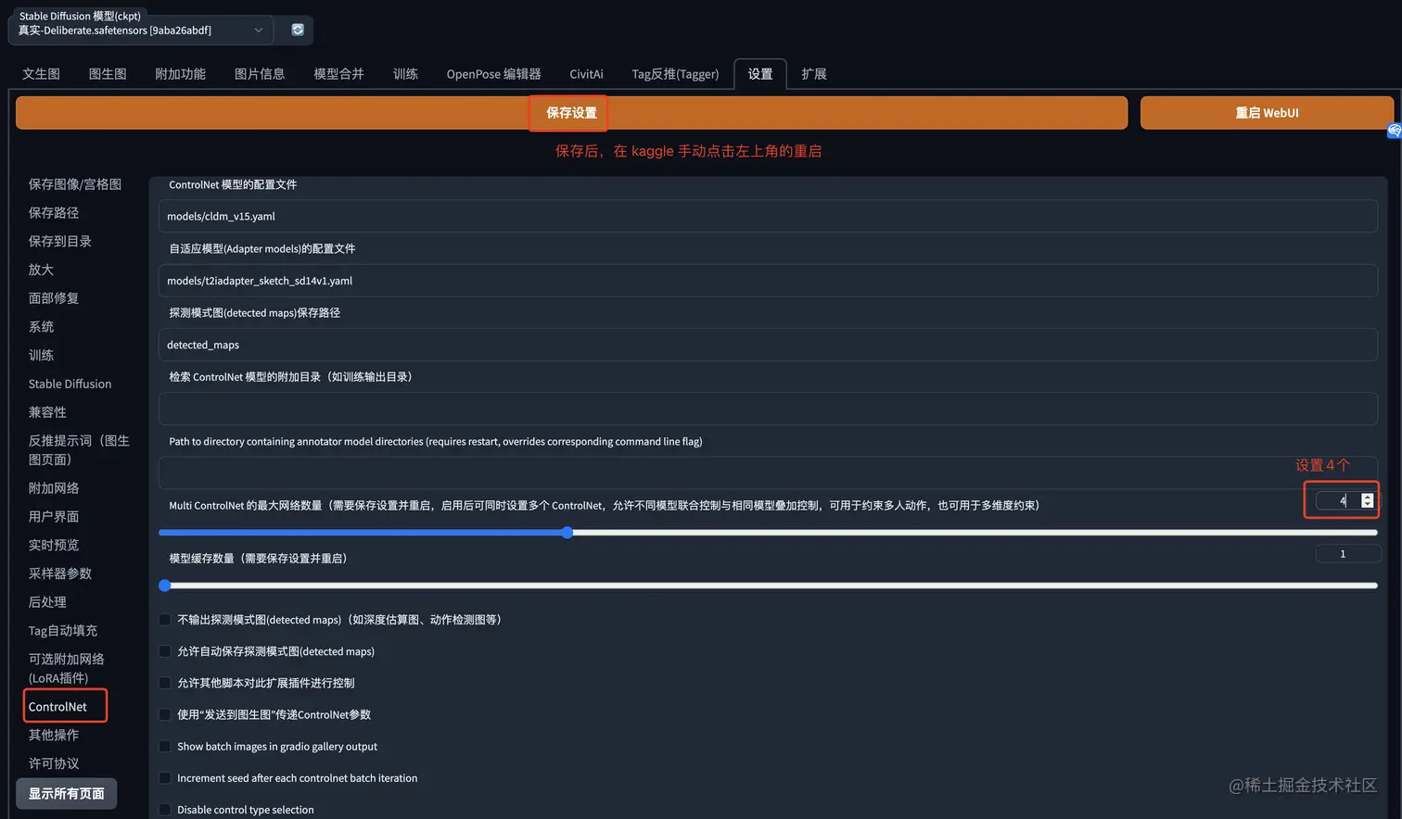Viewport: 1402px width, 819px height.
Task: Click the ControlNet 模型的配置文件 field
Action: click(768, 216)
